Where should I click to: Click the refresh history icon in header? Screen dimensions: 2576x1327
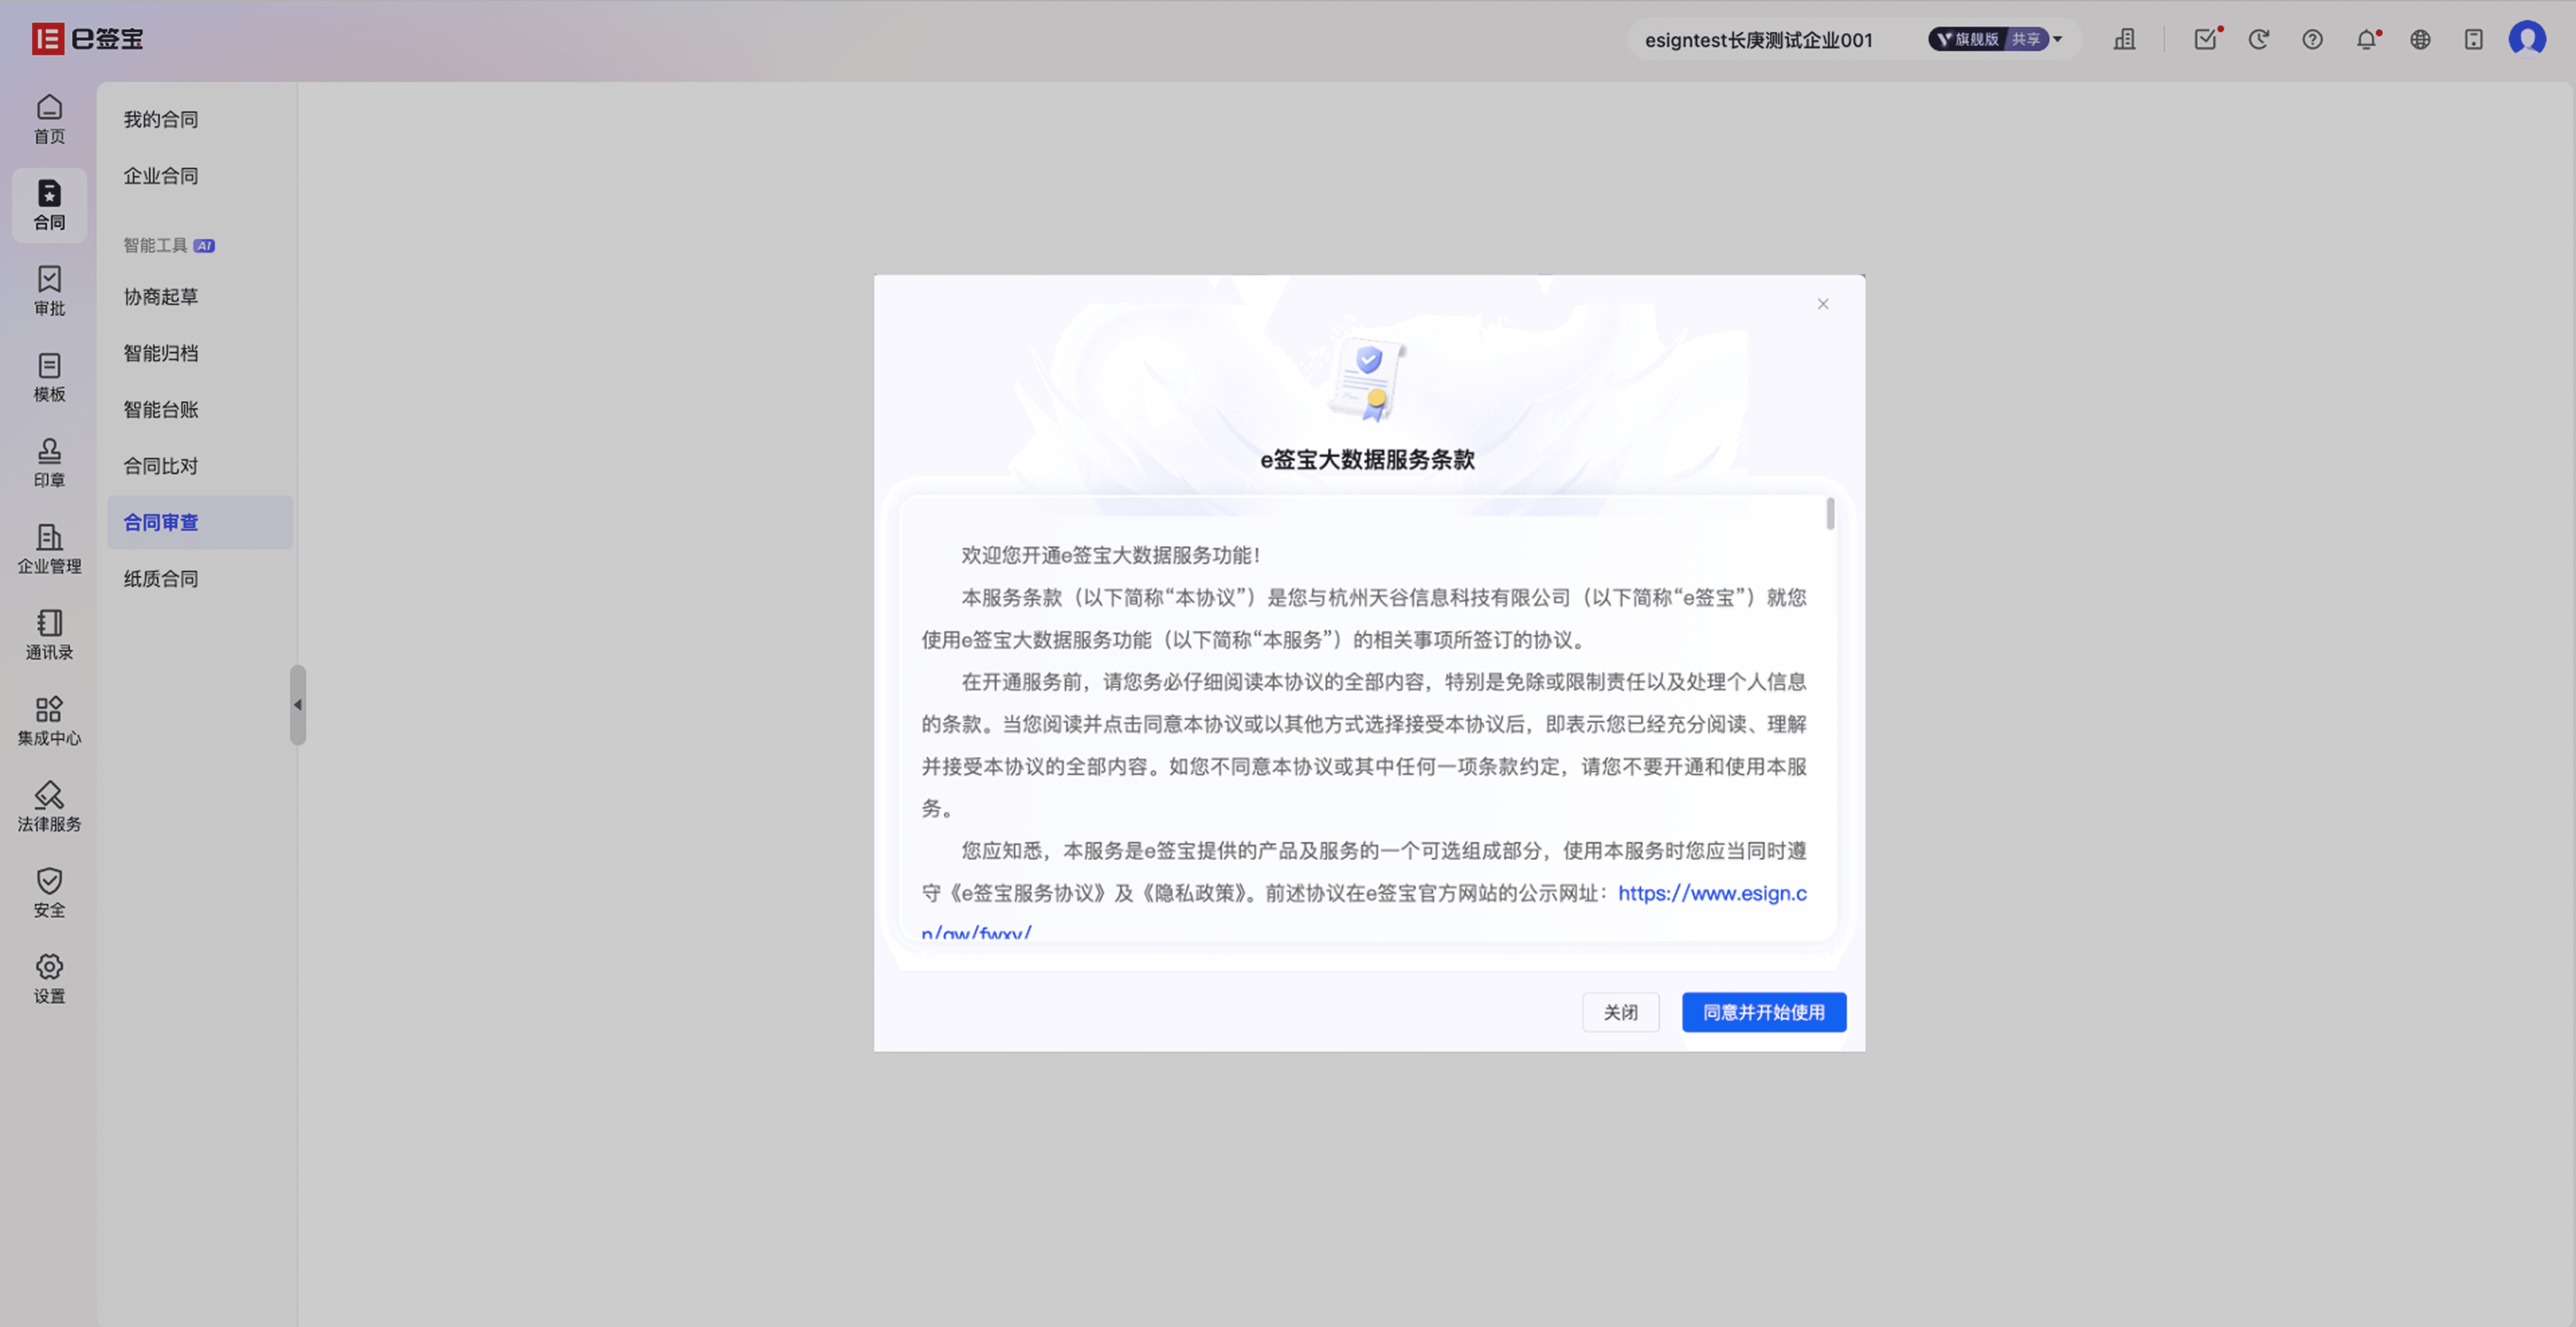(2259, 39)
